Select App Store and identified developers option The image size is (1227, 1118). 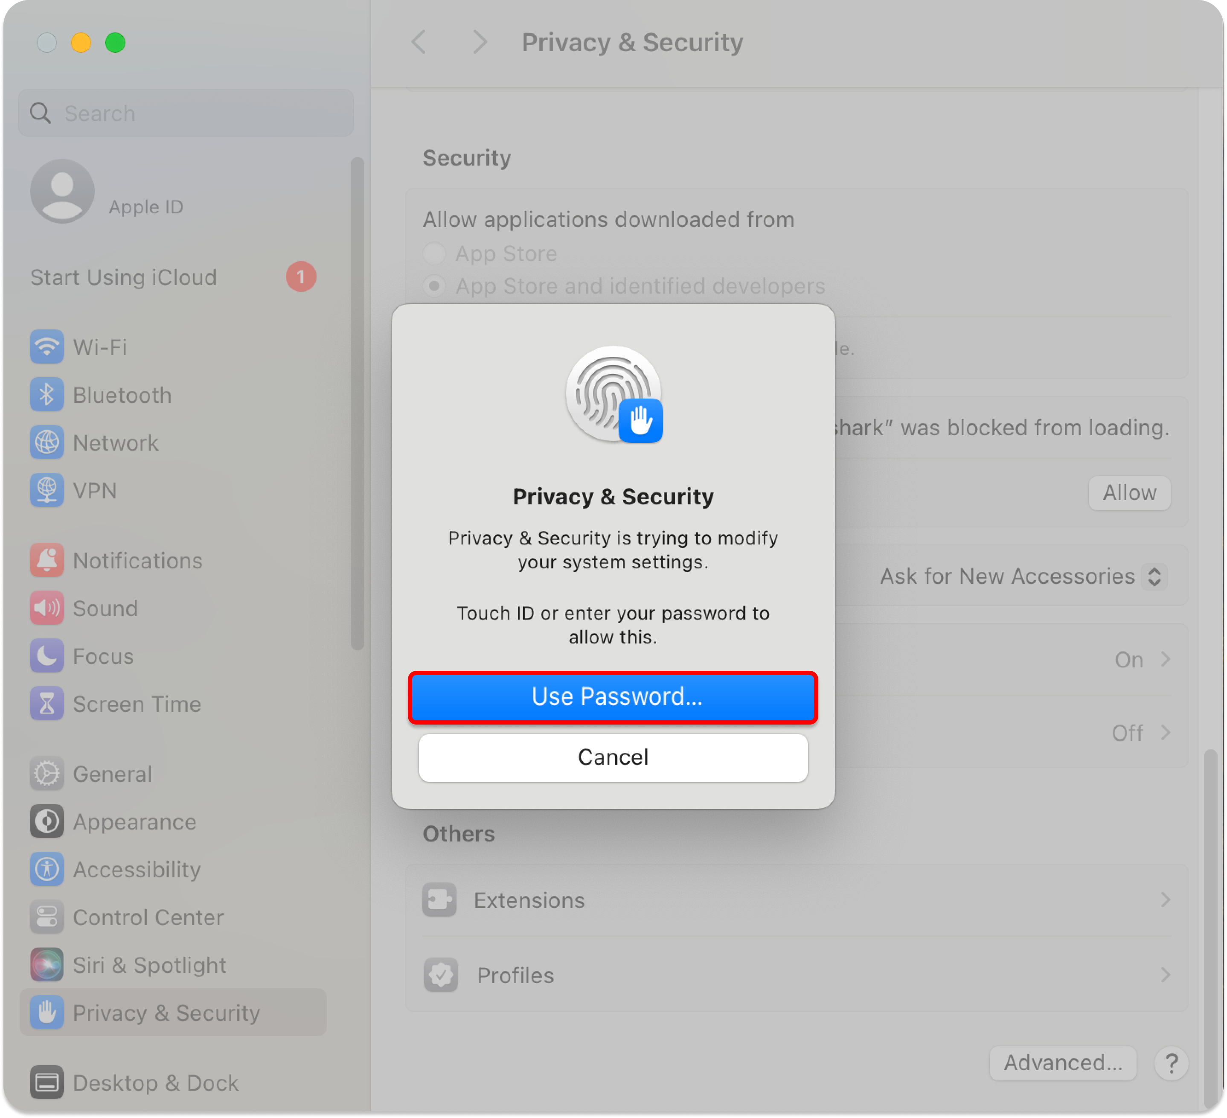[435, 286]
